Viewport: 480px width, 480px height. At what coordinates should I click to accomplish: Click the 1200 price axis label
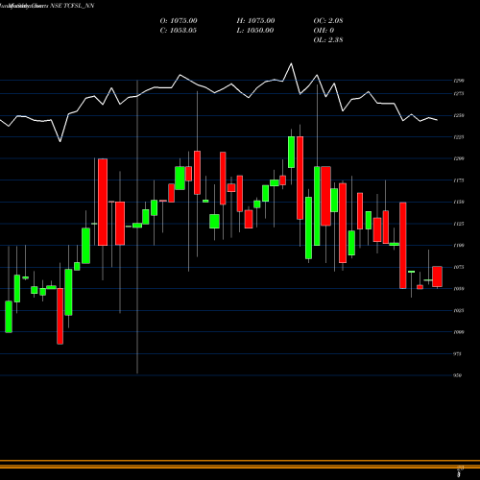[x=459, y=158]
